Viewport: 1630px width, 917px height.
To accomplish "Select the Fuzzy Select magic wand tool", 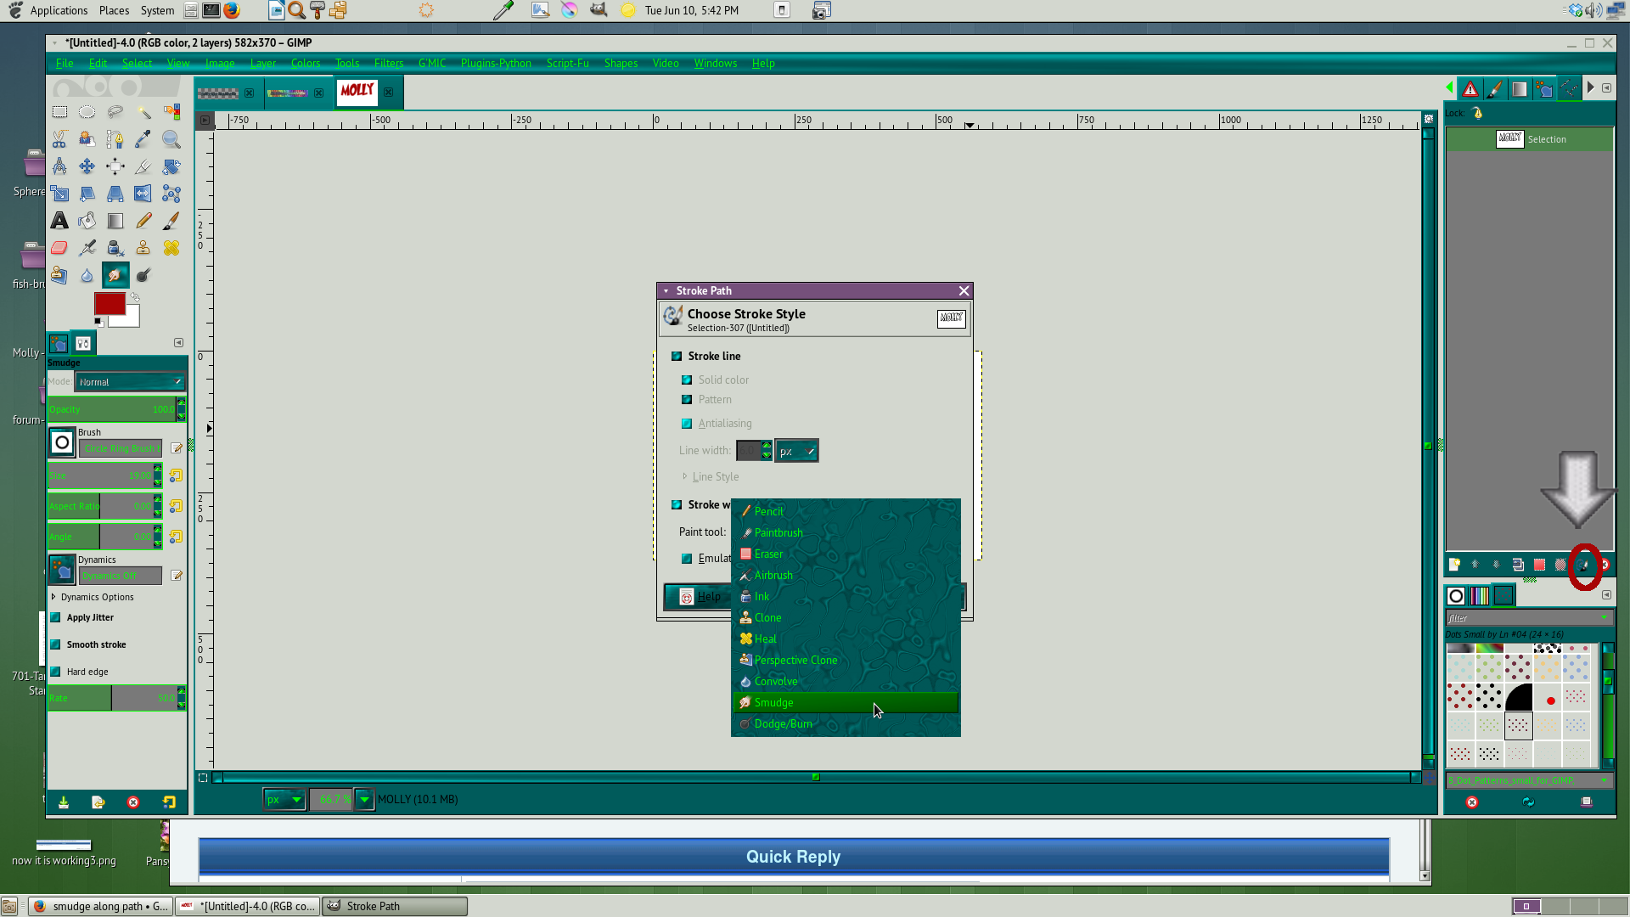I will [143, 112].
